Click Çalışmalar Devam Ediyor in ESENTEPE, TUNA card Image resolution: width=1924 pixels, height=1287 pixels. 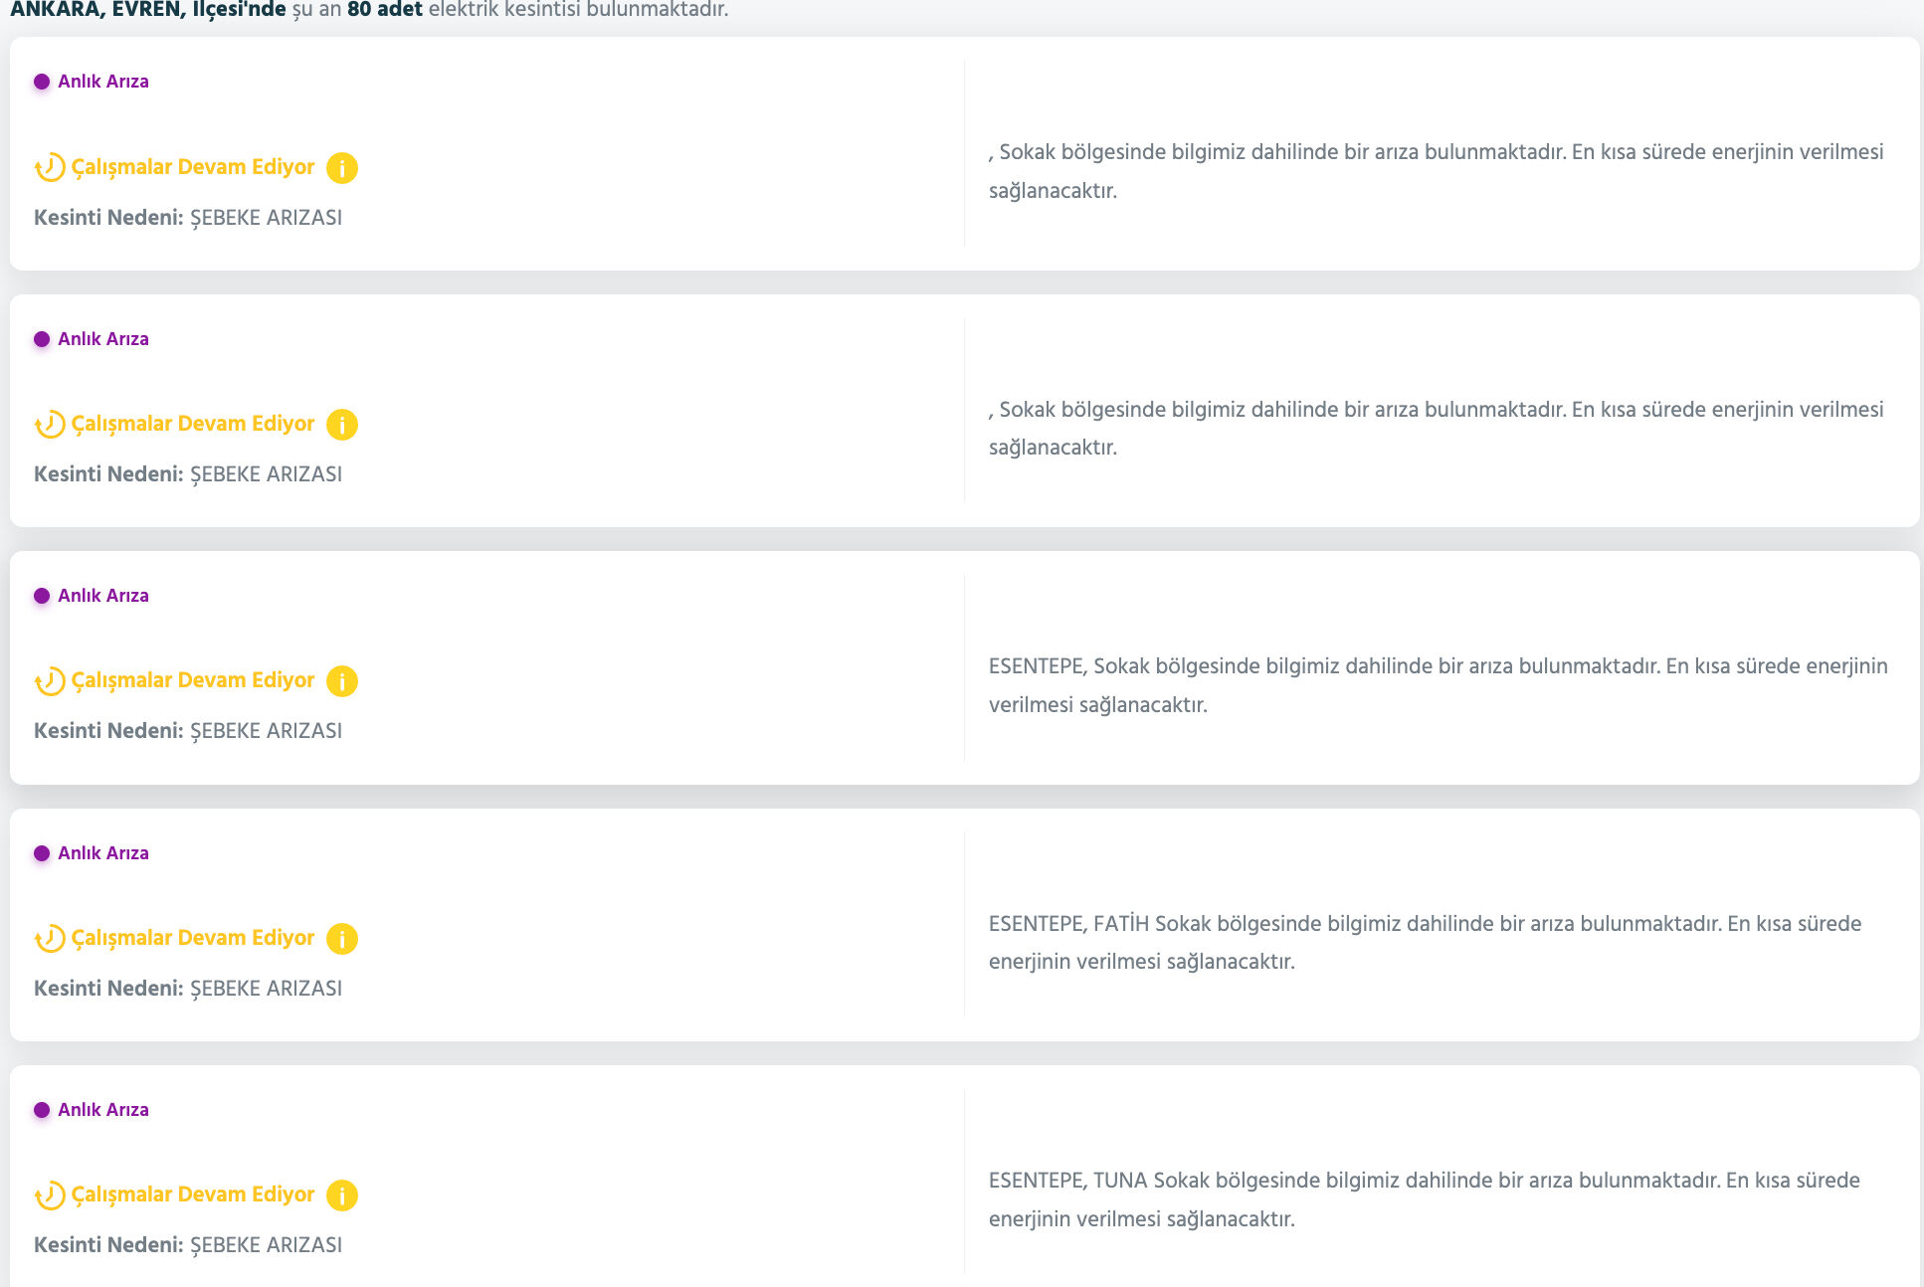[x=193, y=1195]
